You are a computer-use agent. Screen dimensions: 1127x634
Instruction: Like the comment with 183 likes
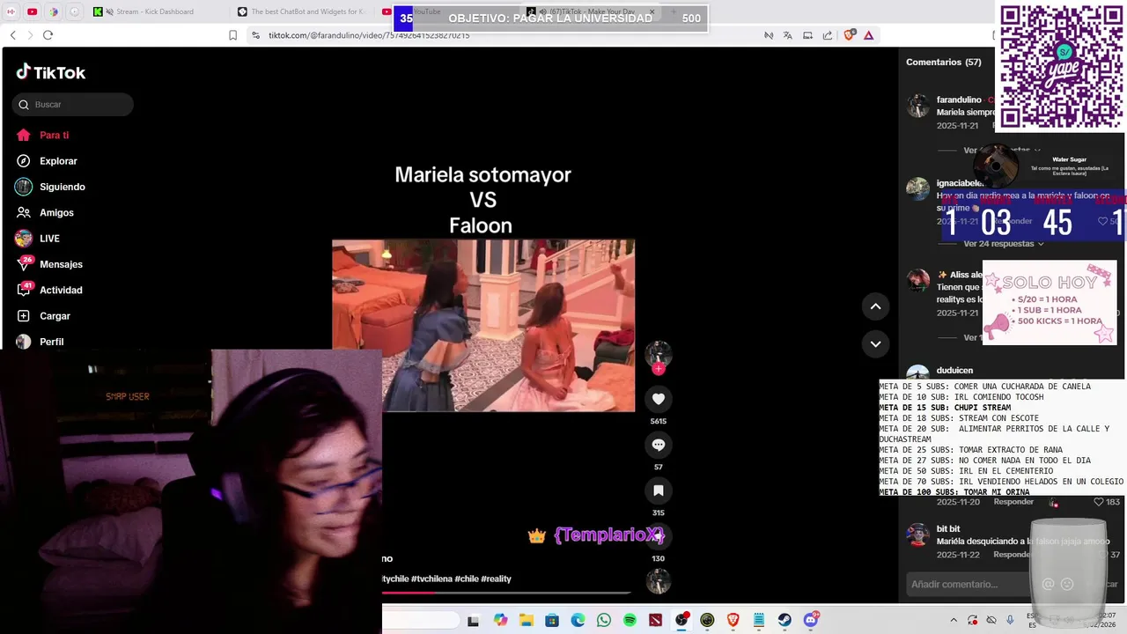(x=1099, y=502)
